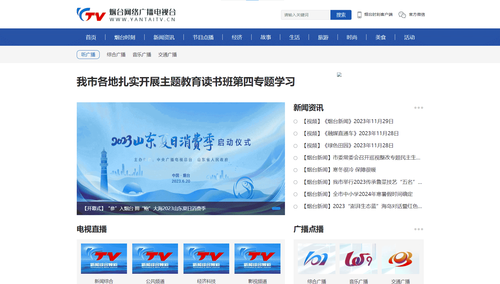Click the carousel slide indicator dot

(x=276, y=208)
